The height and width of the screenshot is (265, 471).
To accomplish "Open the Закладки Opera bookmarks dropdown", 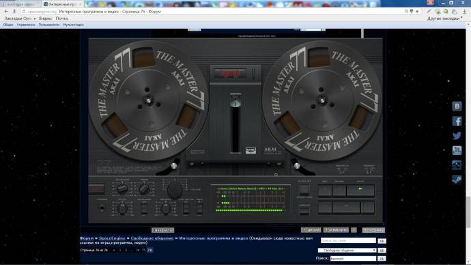I will click(20, 18).
